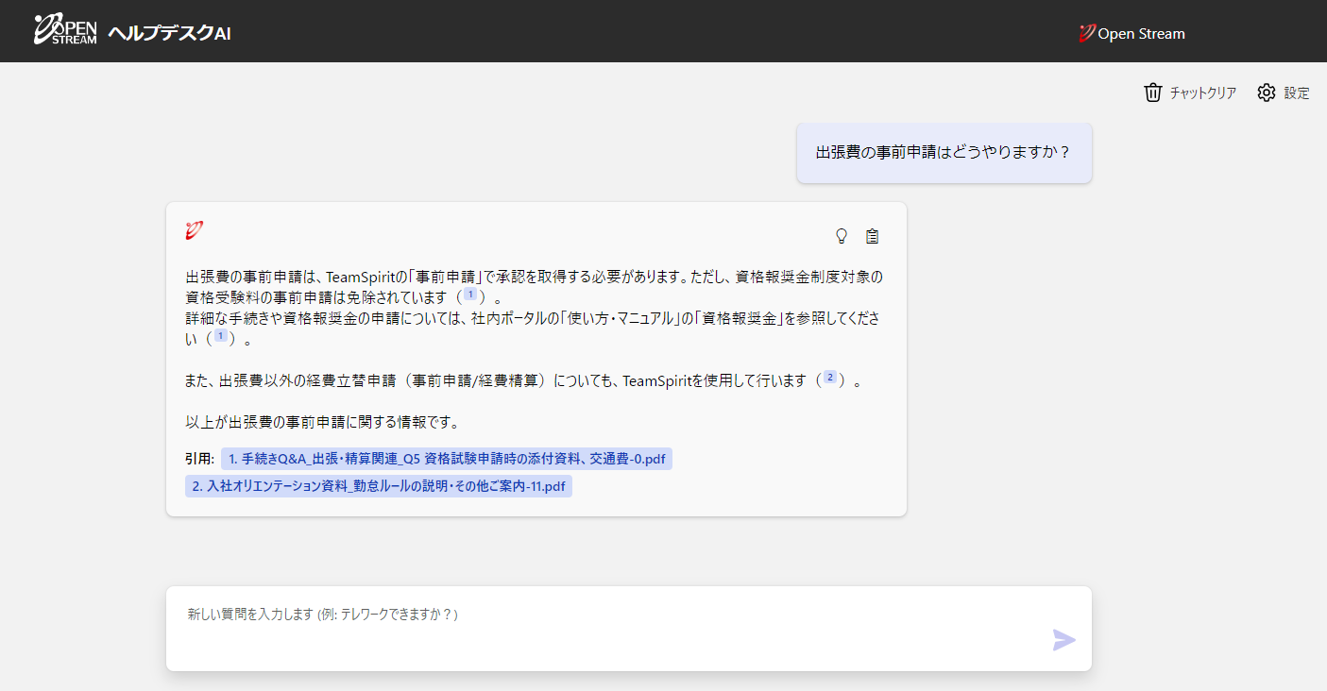The image size is (1327, 691).
Task: Click the black header bar of the app
Action: click(x=661, y=30)
